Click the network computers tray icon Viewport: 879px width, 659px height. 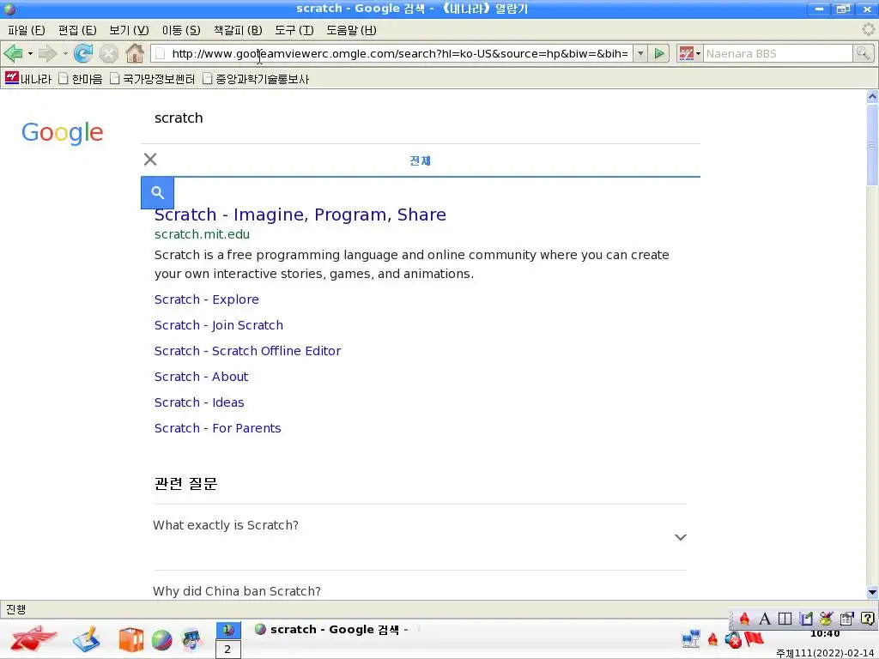point(691,638)
